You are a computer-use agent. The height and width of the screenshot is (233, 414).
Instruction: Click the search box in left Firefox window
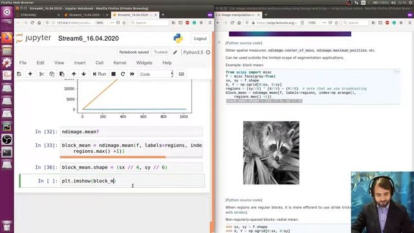[149, 23]
